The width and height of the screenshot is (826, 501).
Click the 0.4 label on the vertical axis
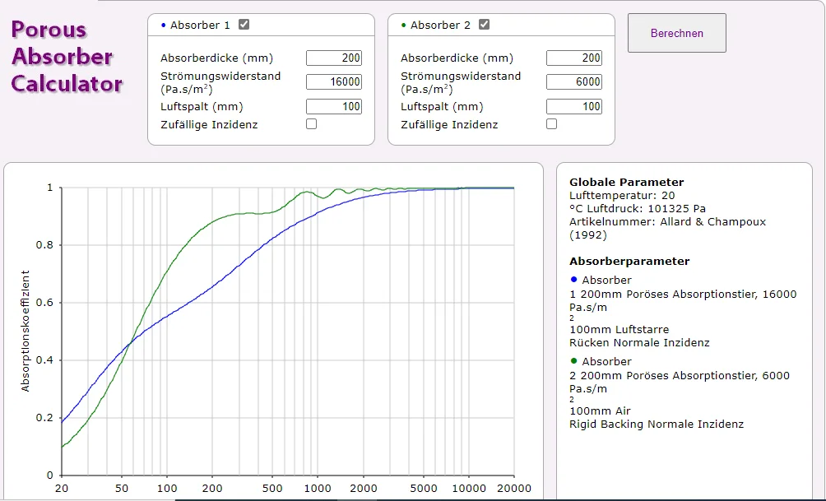[x=44, y=360]
